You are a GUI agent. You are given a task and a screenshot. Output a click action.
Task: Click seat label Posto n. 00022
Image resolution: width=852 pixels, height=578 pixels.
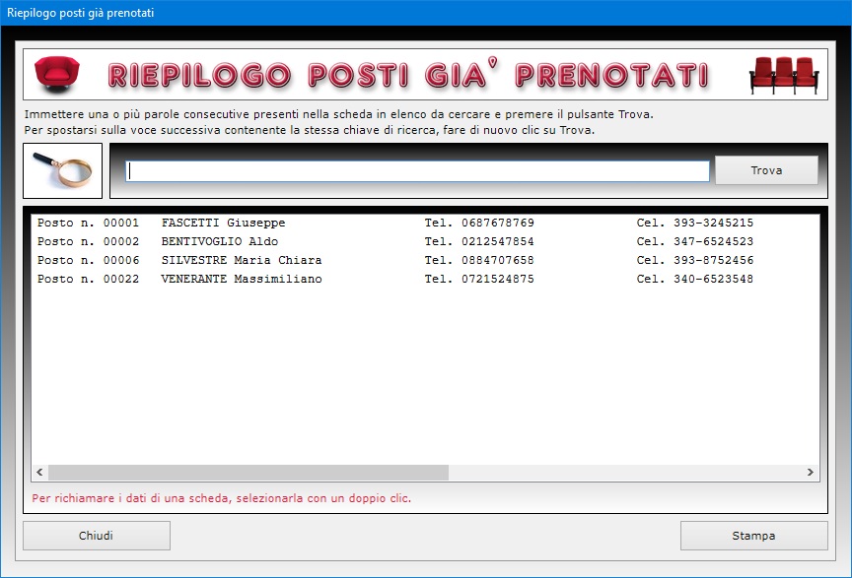tap(88, 279)
